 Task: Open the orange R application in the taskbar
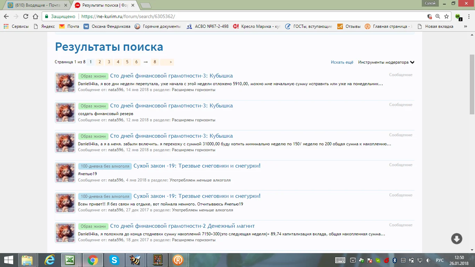point(178,260)
